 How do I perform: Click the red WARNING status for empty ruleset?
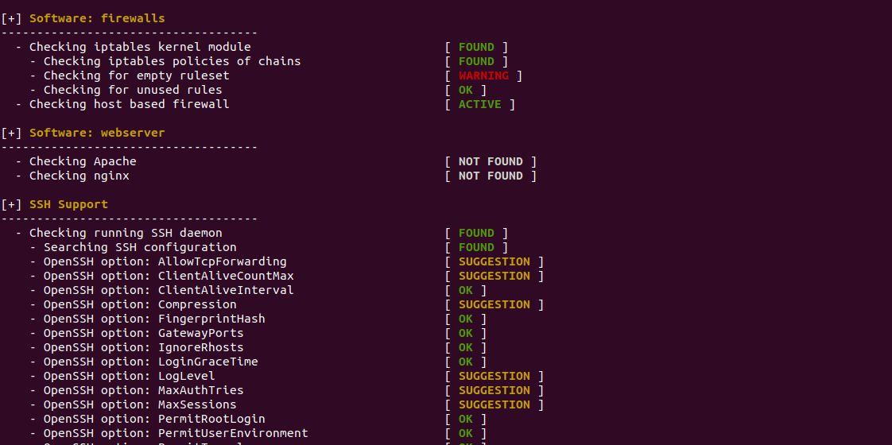click(x=483, y=75)
